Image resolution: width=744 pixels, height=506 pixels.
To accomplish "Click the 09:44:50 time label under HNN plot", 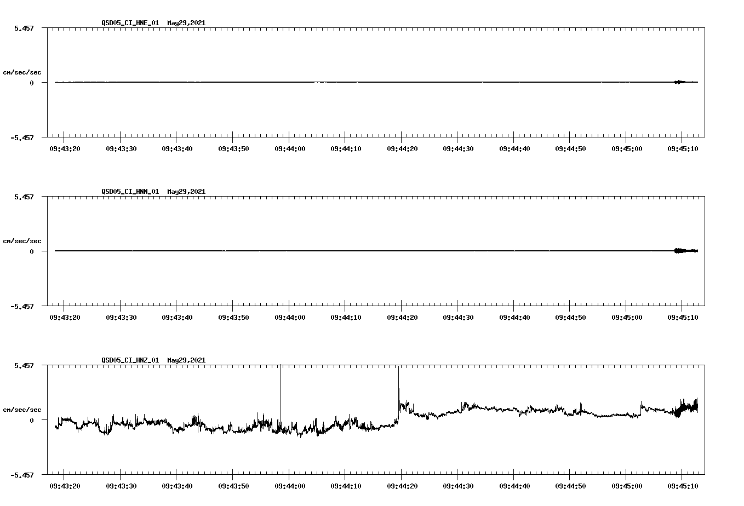I will tap(570, 317).
